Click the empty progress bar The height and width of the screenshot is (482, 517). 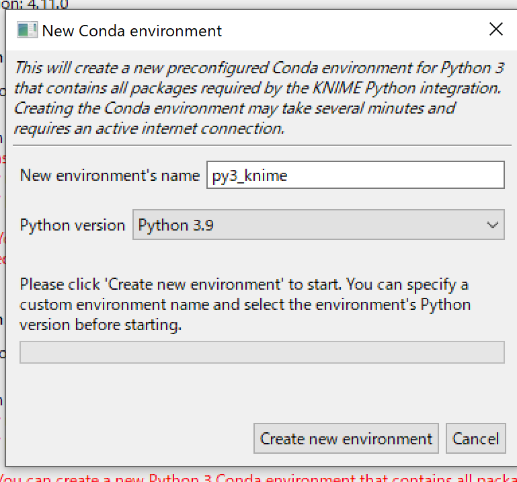click(x=262, y=352)
